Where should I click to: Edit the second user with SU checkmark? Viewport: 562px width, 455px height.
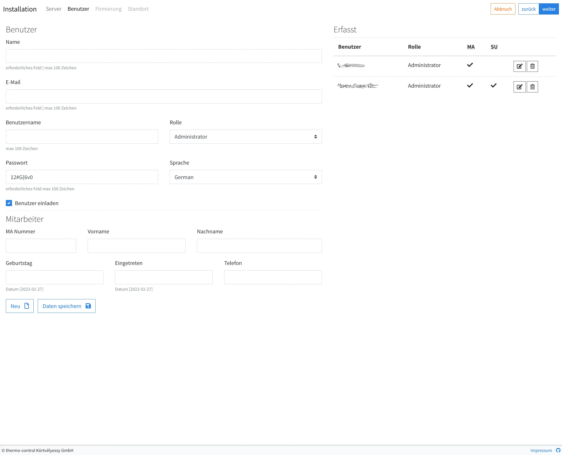(519, 87)
